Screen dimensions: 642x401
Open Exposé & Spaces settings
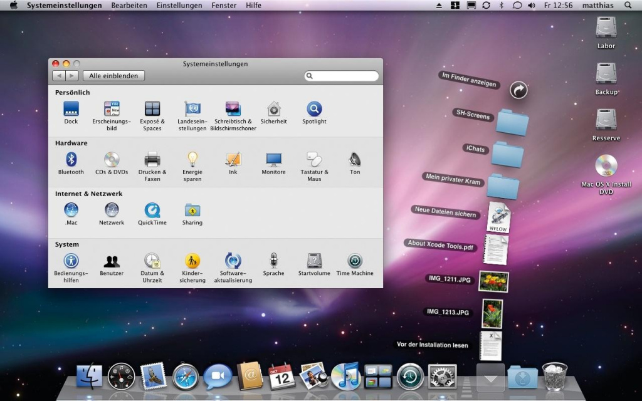pos(152,109)
